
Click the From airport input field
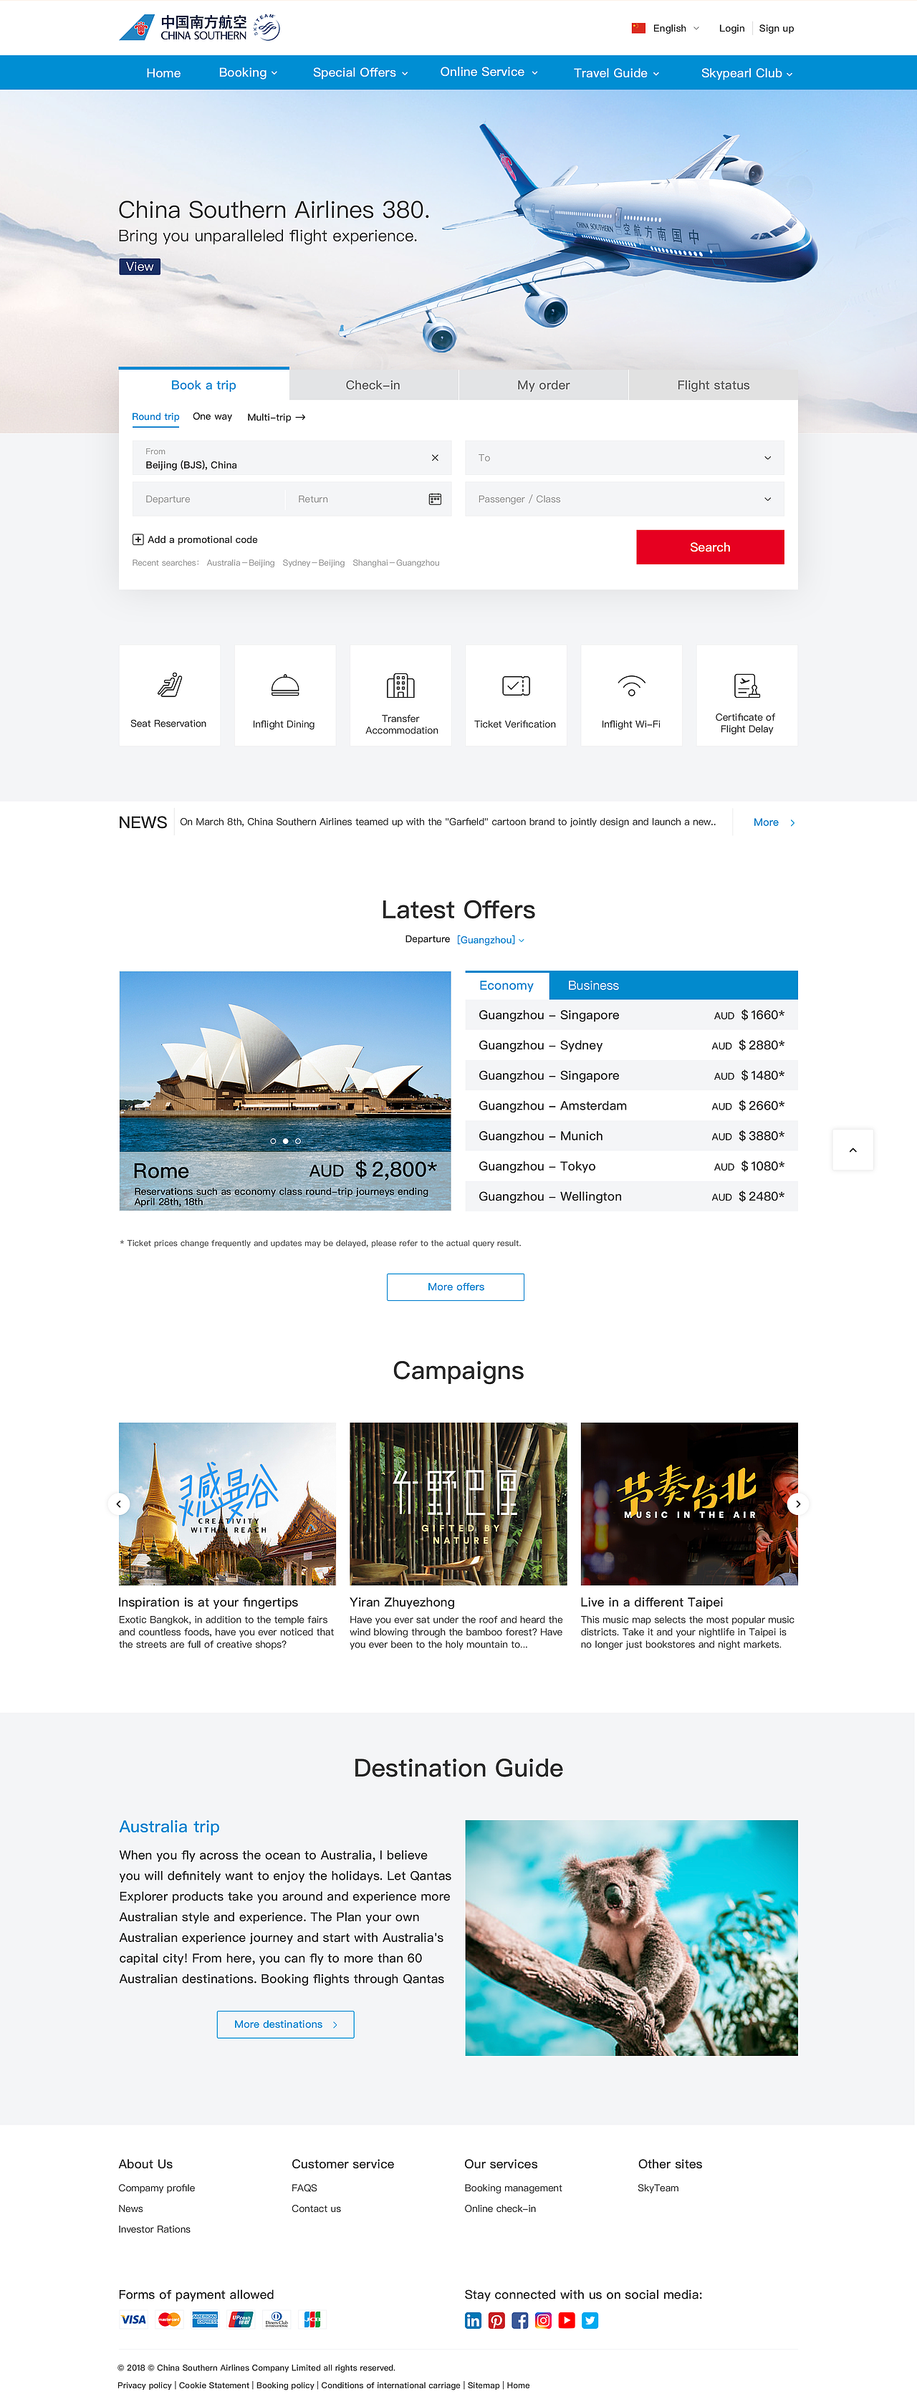pyautogui.click(x=292, y=458)
